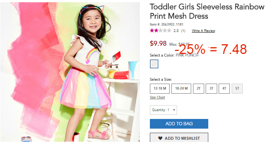The image size is (270, 142).
Task: Click the heart icon on wishlist button
Action: pyautogui.click(x=160, y=138)
